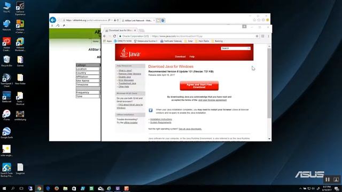342x192 pixels.
Task: Click Firefox icon on taskbar
Action: [57, 188]
